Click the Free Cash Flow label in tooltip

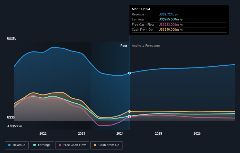(x=143, y=25)
